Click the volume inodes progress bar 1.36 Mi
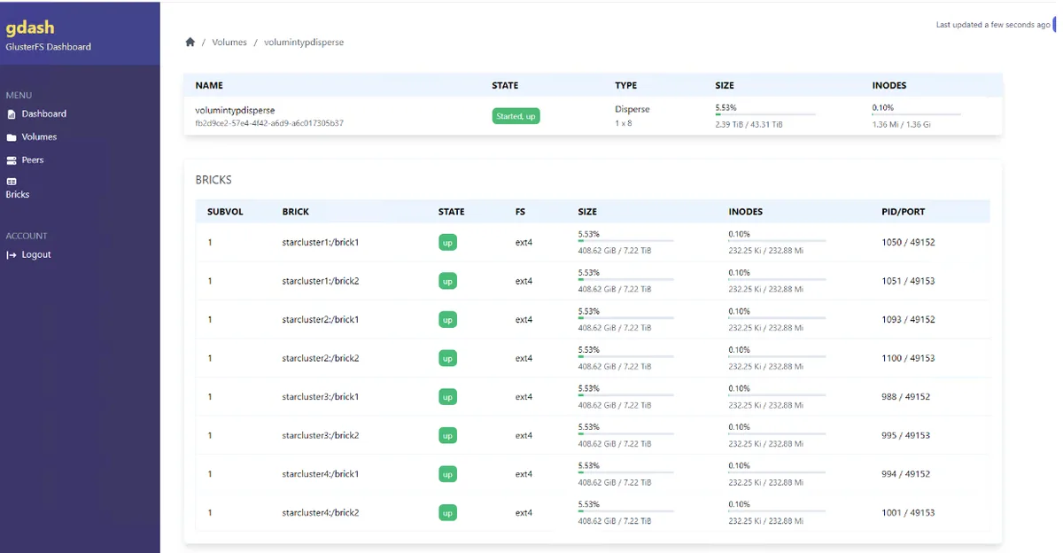Image resolution: width=1063 pixels, height=553 pixels. pos(916,115)
